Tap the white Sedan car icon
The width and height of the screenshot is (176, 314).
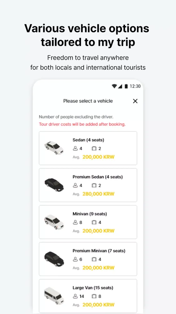pyautogui.click(x=54, y=148)
